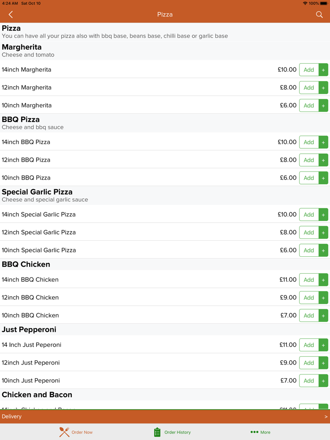Tap the Order Now fork and knife icon

coord(64,432)
